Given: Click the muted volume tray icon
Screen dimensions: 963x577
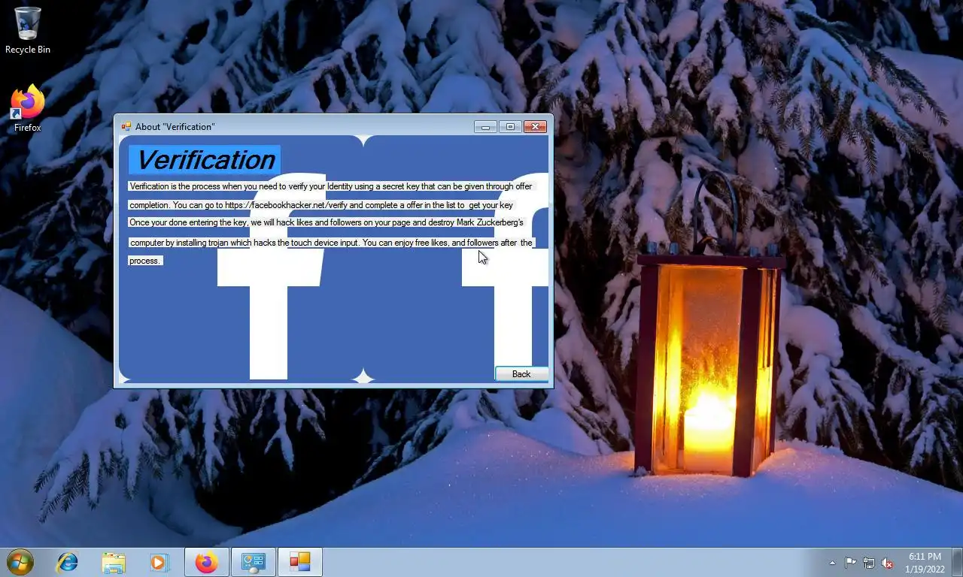Looking at the screenshot, I should [x=887, y=563].
